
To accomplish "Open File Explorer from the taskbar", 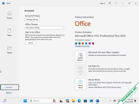I will [73, 101].
